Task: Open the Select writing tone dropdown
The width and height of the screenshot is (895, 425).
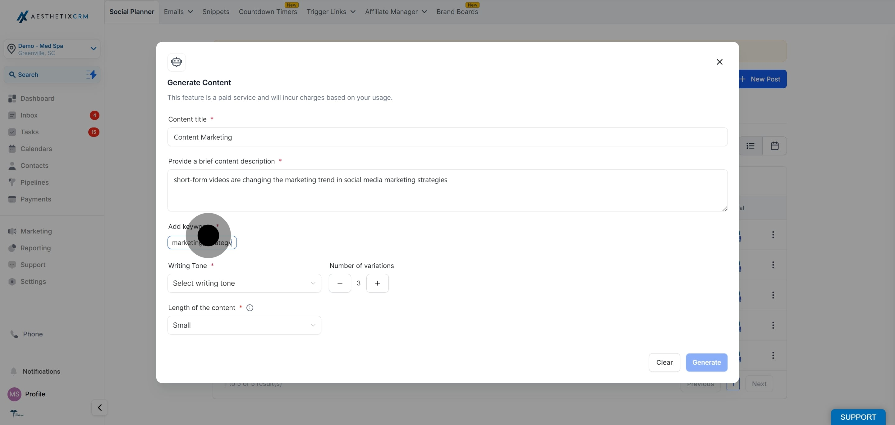Action: point(244,283)
